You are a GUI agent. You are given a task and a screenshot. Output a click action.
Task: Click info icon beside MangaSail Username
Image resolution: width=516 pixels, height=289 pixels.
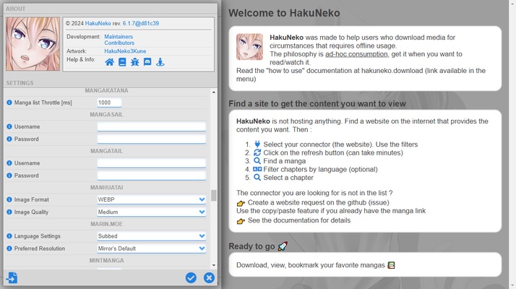click(x=9, y=126)
